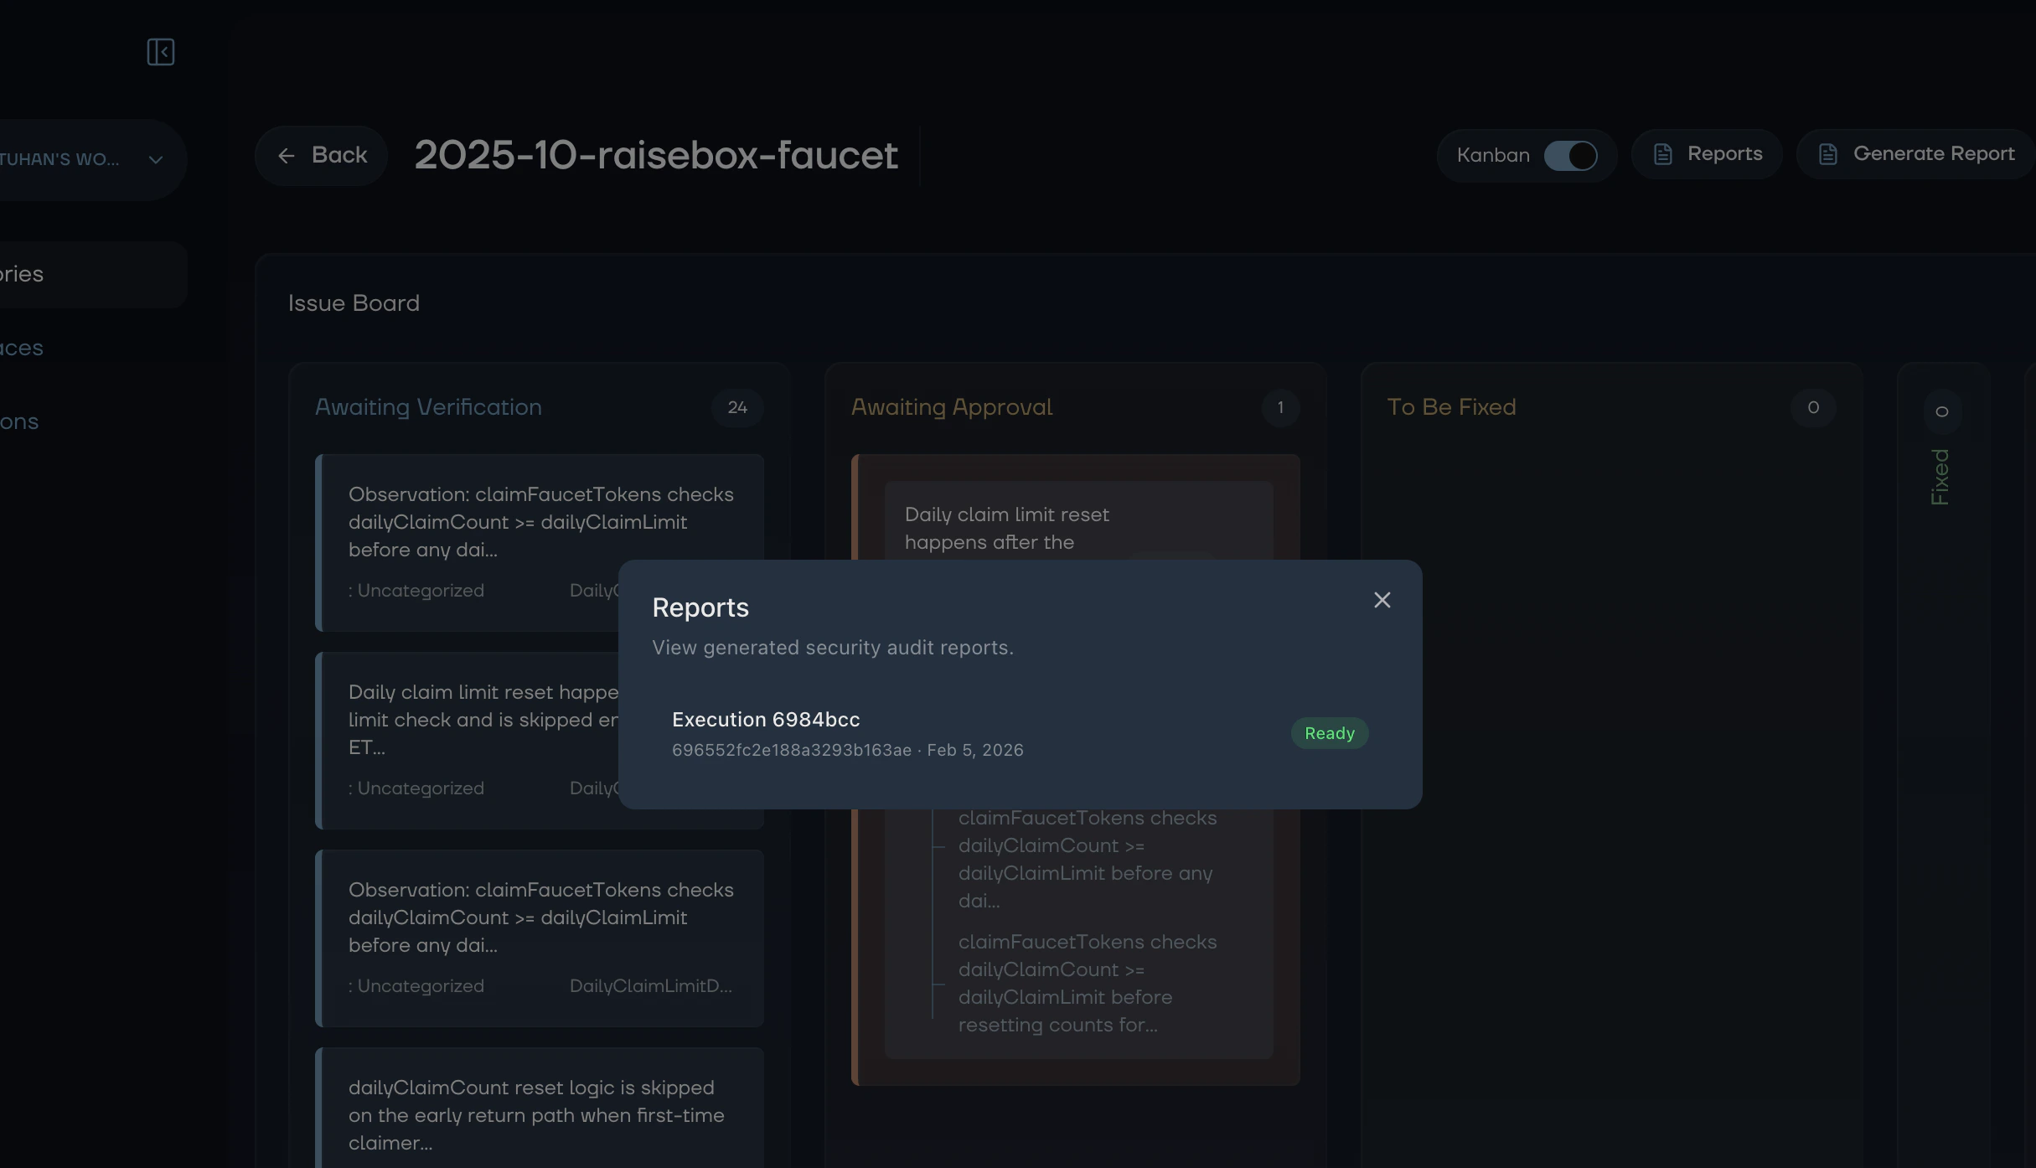Click the 24 count badge
Screen dimensions: 2036x1168
pos(737,408)
